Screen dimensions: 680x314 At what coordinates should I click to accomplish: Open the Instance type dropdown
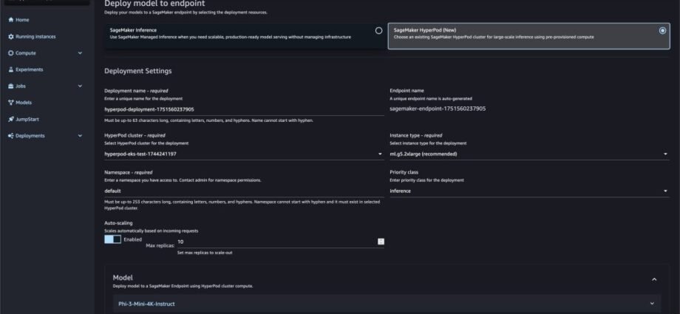click(x=529, y=154)
